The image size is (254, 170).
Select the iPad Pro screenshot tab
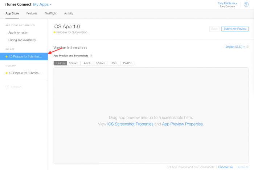click(x=127, y=63)
